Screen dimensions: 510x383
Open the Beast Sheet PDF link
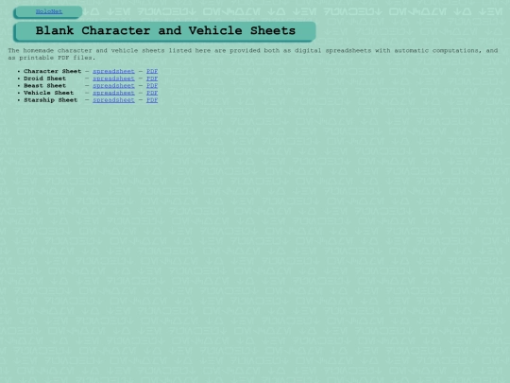coord(152,86)
